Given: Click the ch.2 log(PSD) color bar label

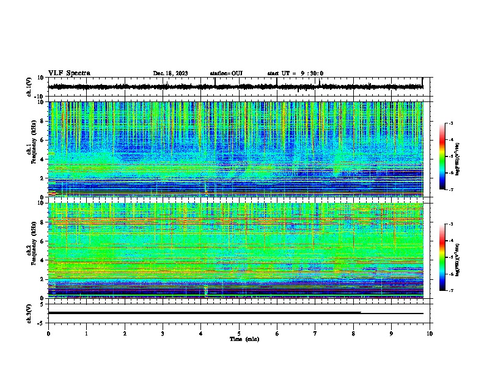Looking at the screenshot, I should 458,260.
